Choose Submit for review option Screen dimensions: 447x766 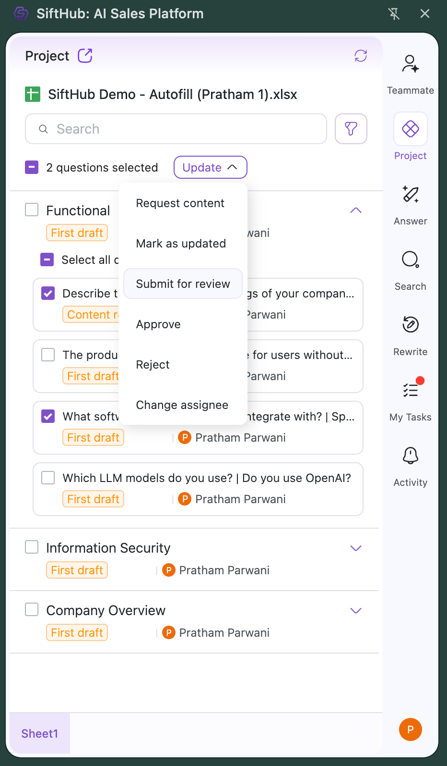tap(183, 284)
